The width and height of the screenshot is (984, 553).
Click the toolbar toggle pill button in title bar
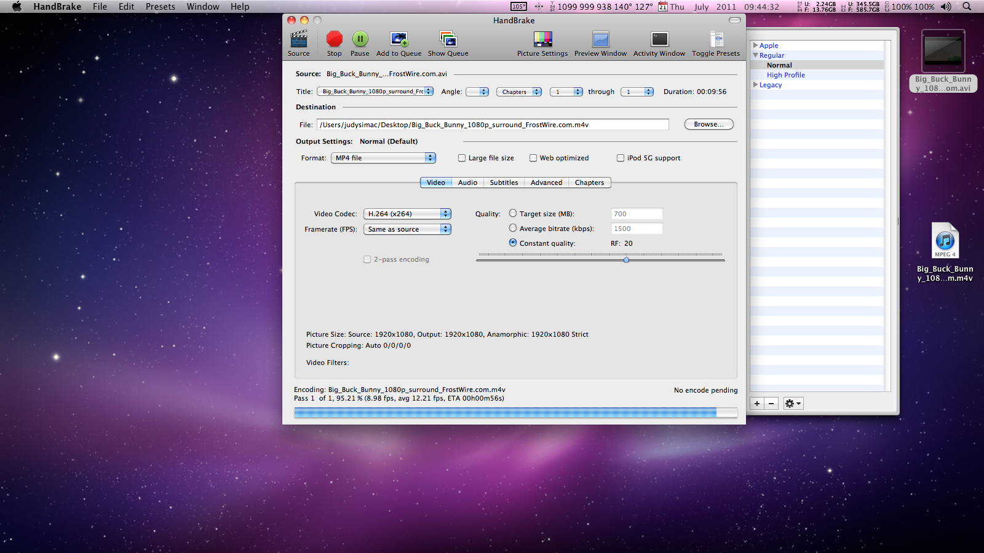click(735, 20)
